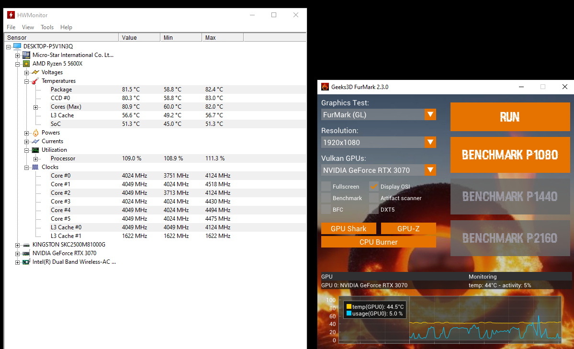Click the Utilization graph icon
Image resolution: width=574 pixels, height=349 pixels.
[x=35, y=150]
